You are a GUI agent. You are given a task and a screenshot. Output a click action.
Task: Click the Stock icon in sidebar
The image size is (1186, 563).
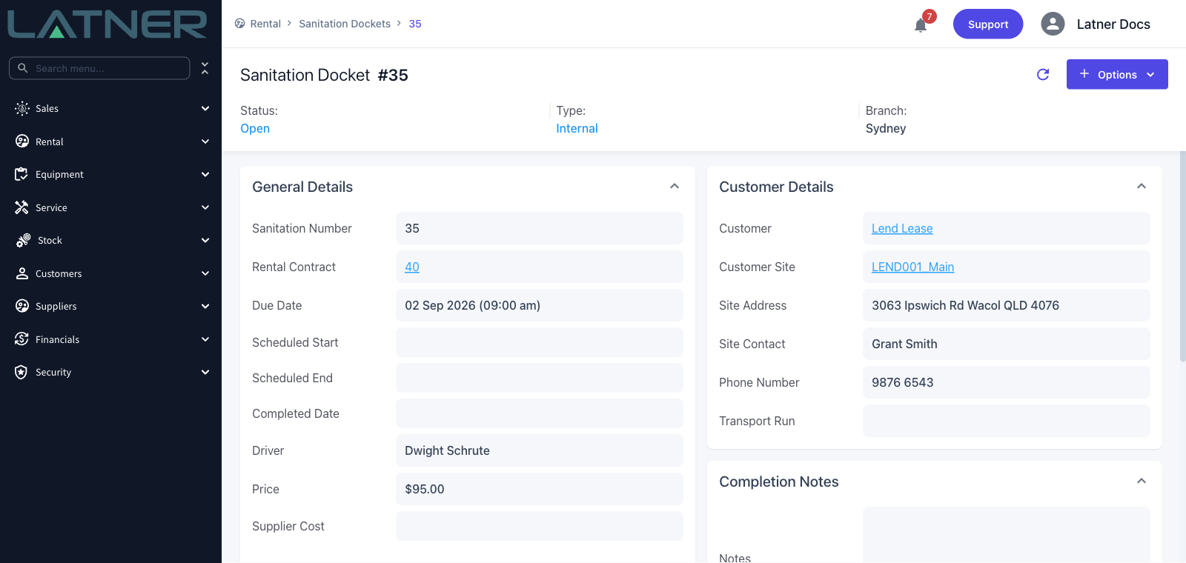[x=23, y=240]
